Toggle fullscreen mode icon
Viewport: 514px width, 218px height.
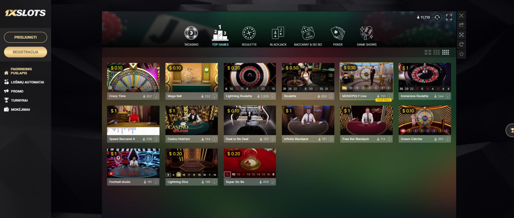click(449, 17)
